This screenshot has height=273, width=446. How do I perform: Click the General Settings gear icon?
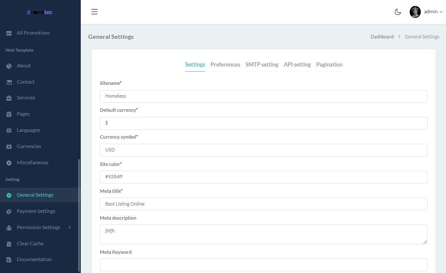(x=9, y=195)
